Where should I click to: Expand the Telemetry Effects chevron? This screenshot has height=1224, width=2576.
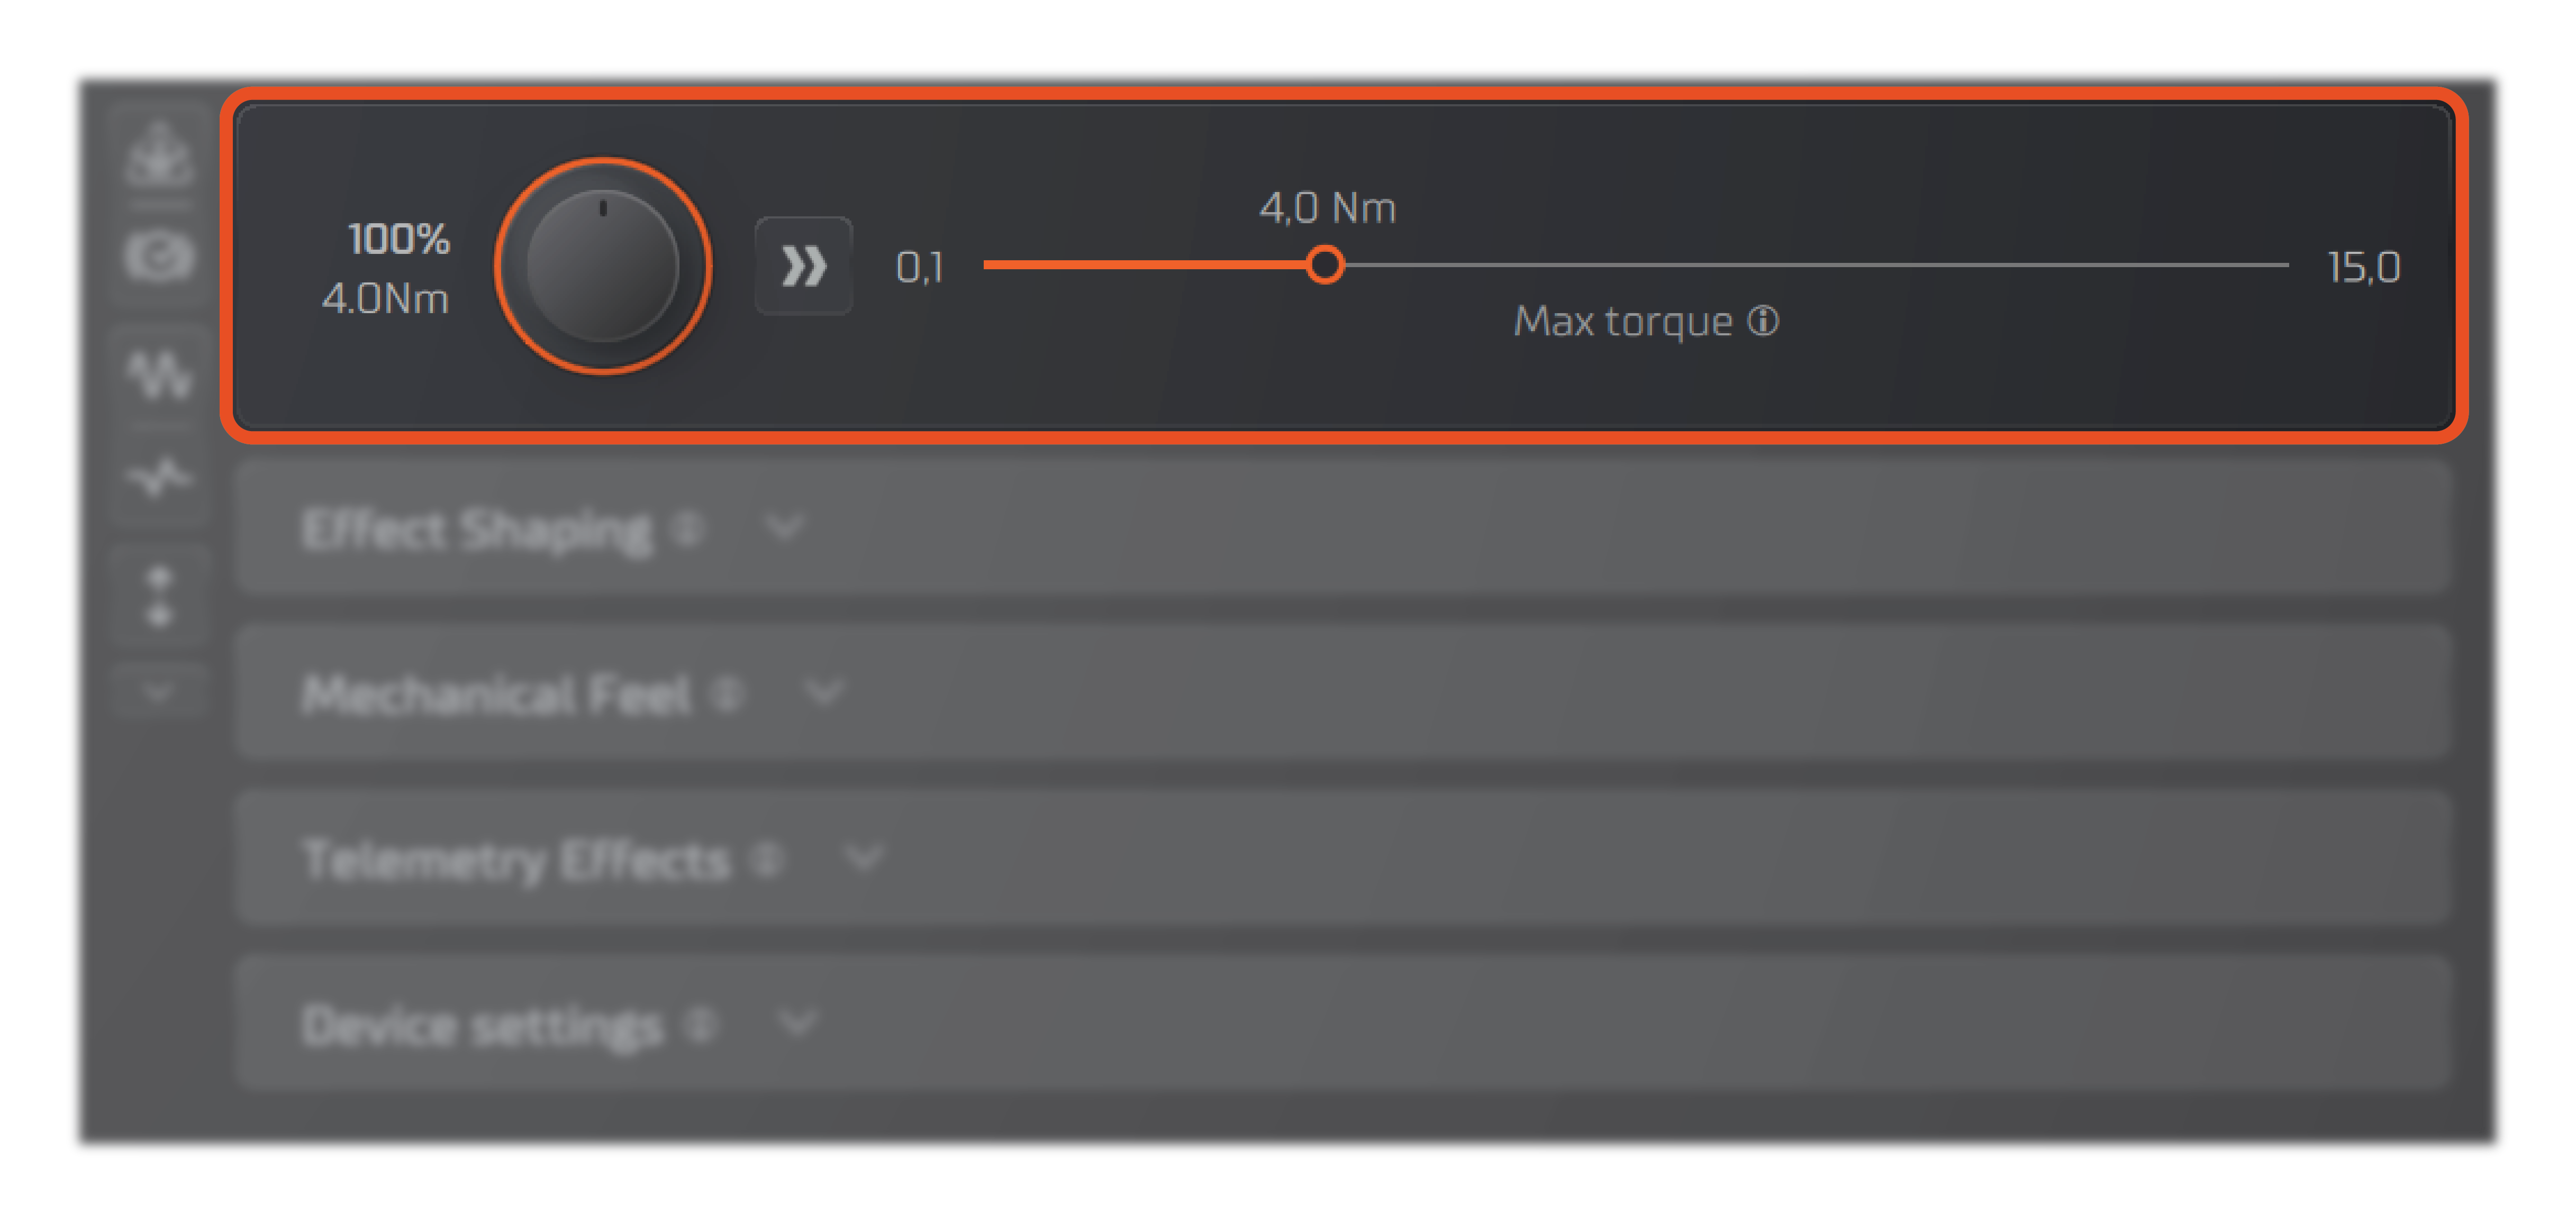(863, 857)
